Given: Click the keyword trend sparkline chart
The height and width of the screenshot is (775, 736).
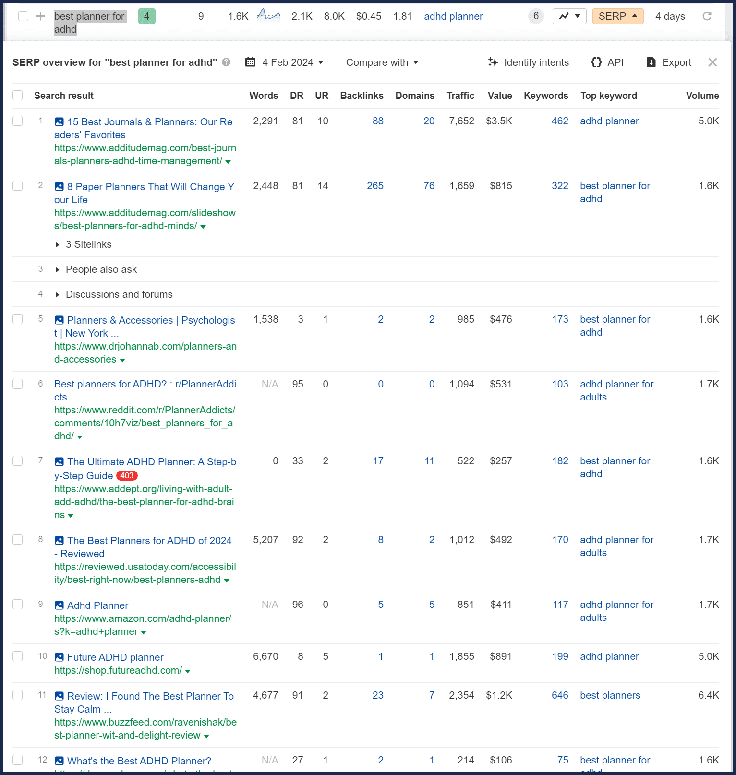Looking at the screenshot, I should [x=268, y=15].
